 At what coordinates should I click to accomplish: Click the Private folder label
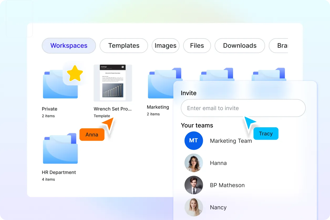coord(49,109)
